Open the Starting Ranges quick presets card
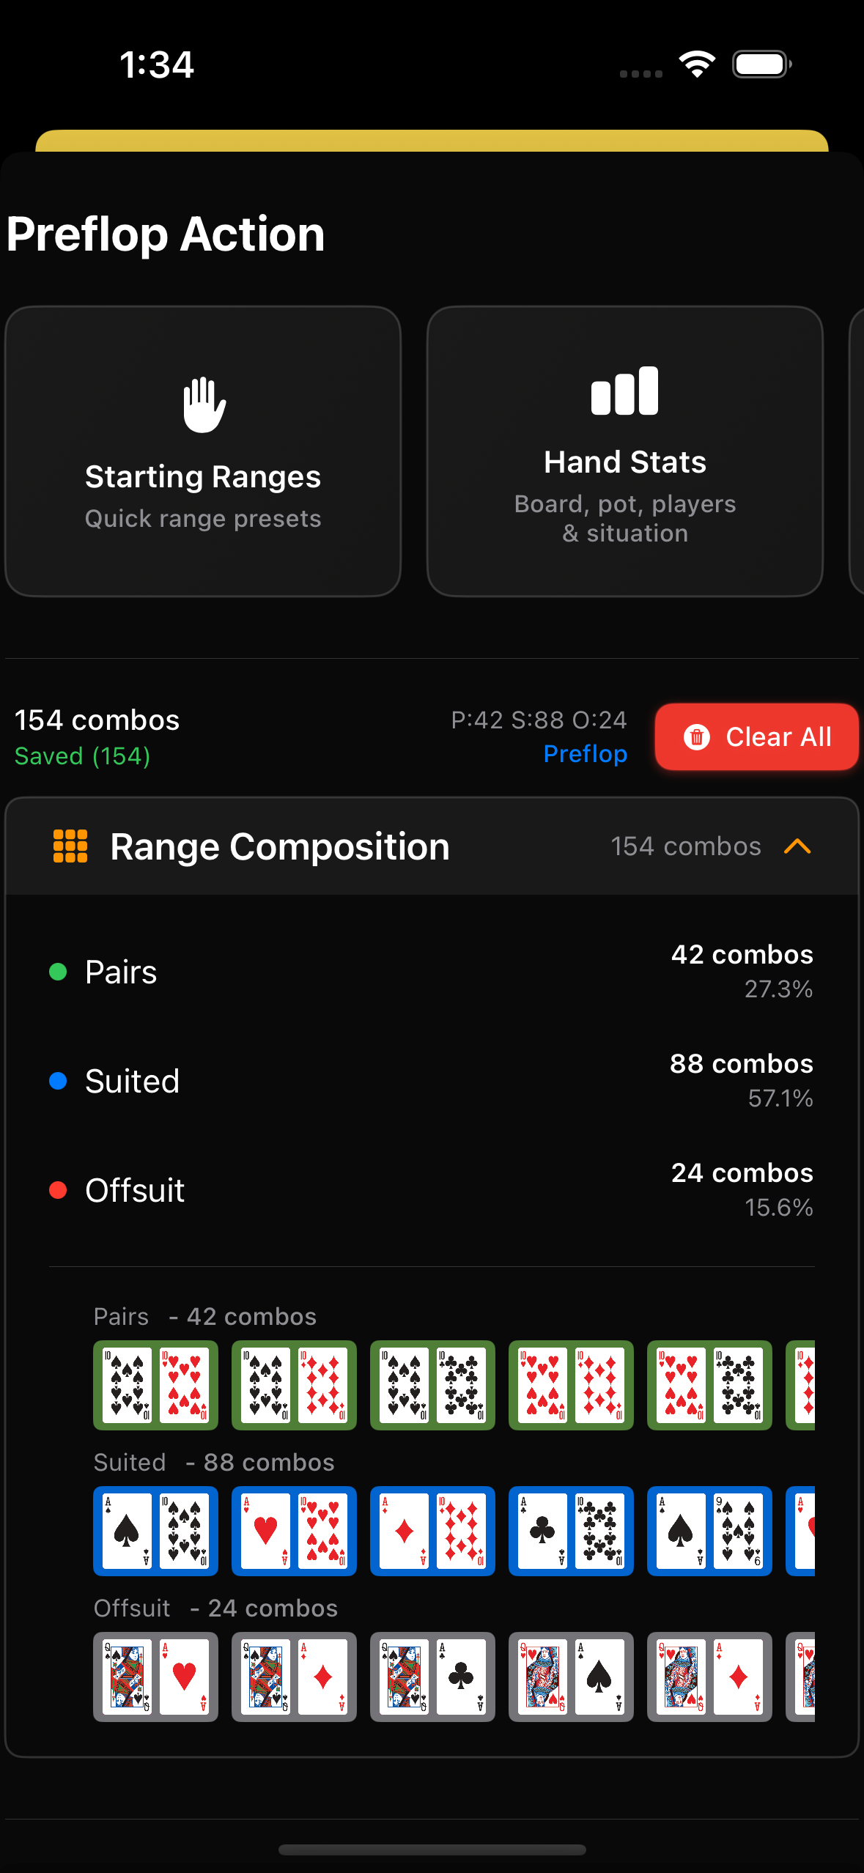 (203, 451)
